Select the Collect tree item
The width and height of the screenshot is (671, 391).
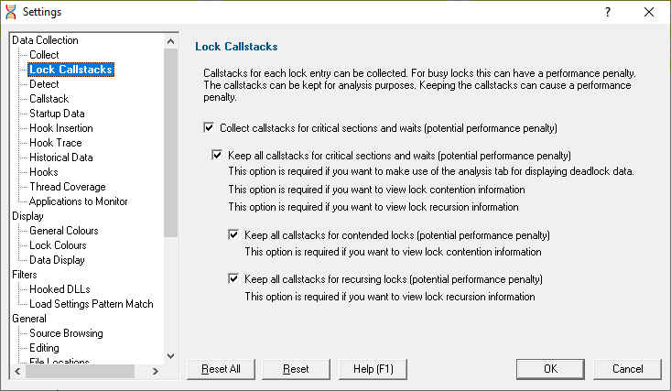pos(44,55)
